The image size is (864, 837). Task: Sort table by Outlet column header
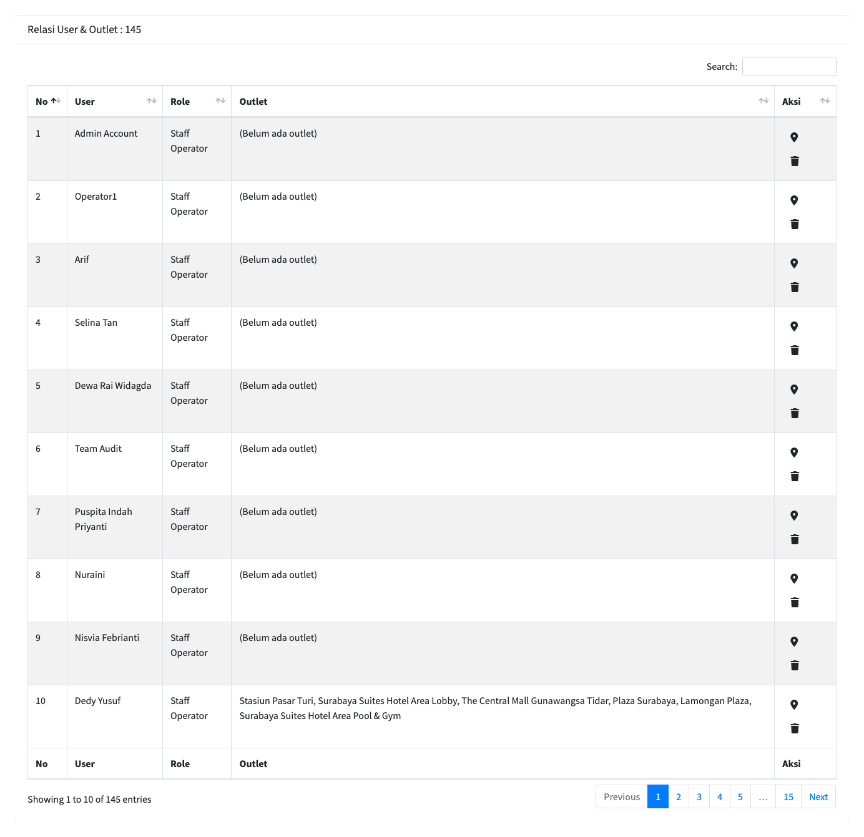[503, 101]
